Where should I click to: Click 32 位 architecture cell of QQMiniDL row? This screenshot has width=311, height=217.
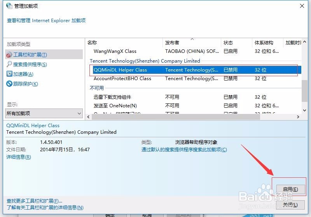click(260, 70)
